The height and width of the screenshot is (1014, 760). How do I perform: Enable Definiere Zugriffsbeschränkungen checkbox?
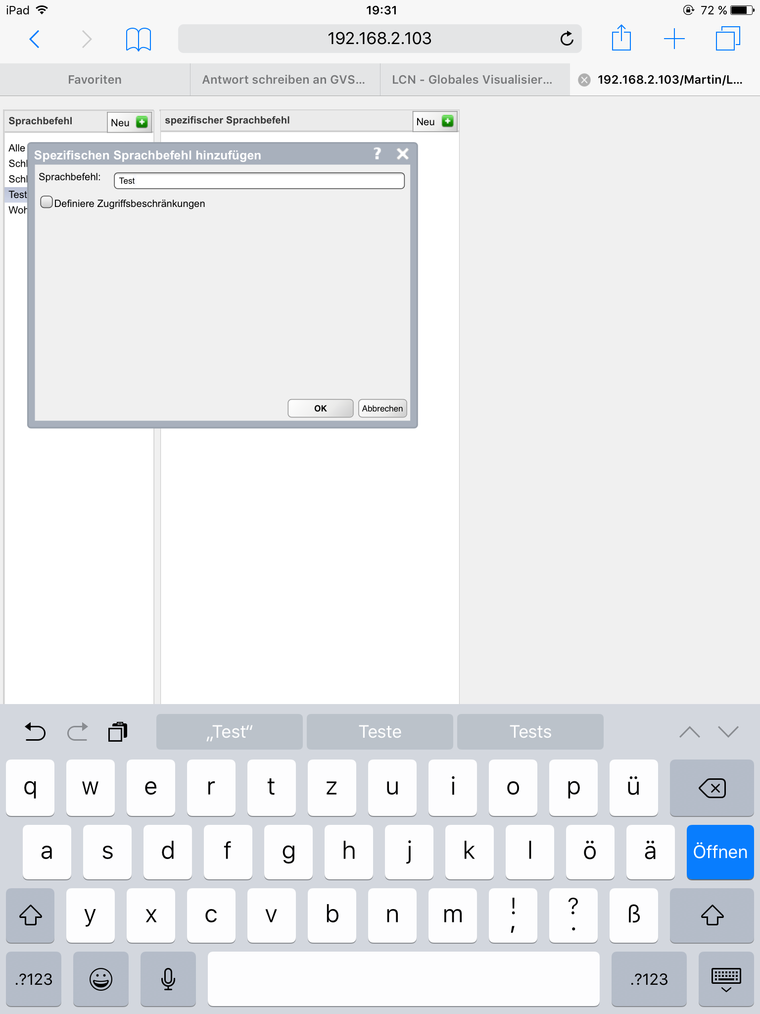47,203
